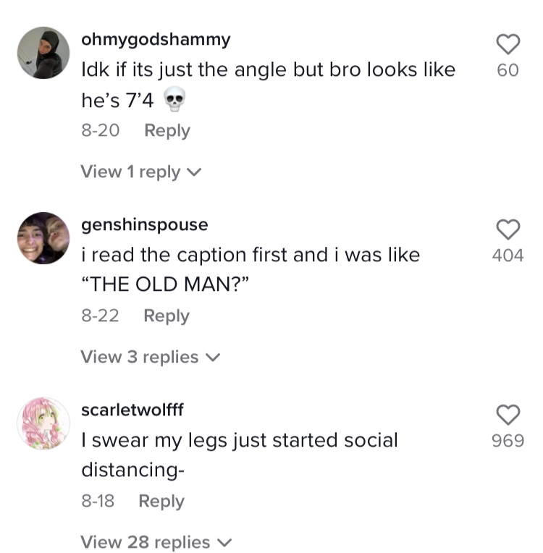
Task: Visit the ohmygodshammy username link
Action: click(156, 40)
